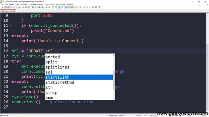Open the File menu

tap(2, 5)
